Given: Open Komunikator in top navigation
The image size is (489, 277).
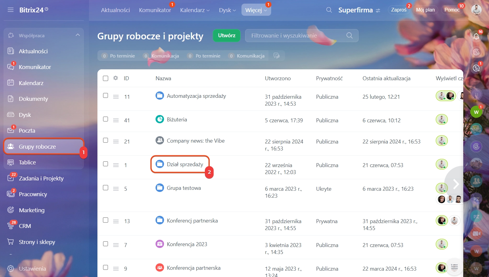Looking at the screenshot, I should [155, 10].
